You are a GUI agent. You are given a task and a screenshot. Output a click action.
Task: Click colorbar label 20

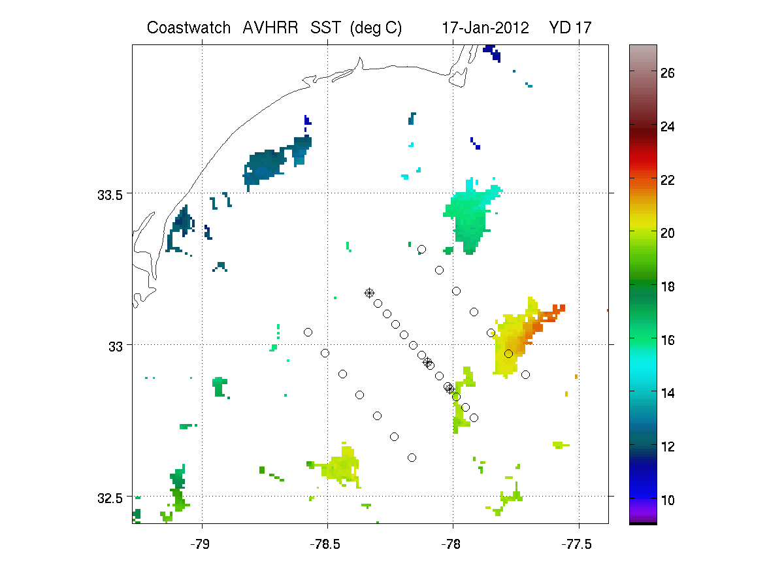669,233
